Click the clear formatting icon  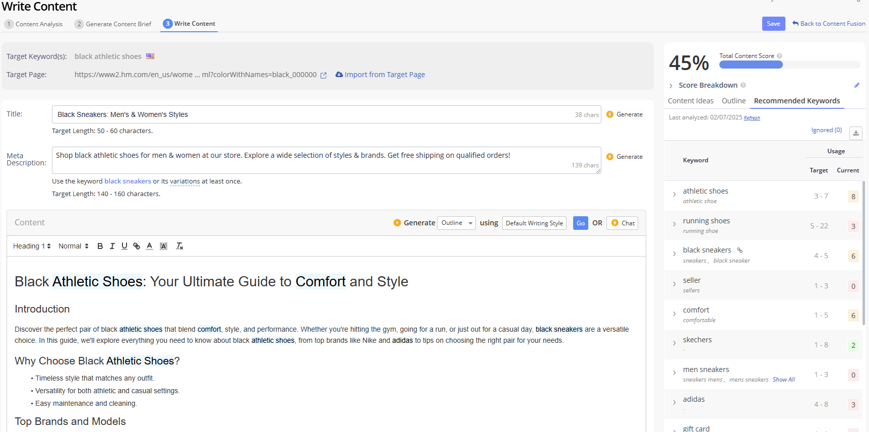[179, 246]
